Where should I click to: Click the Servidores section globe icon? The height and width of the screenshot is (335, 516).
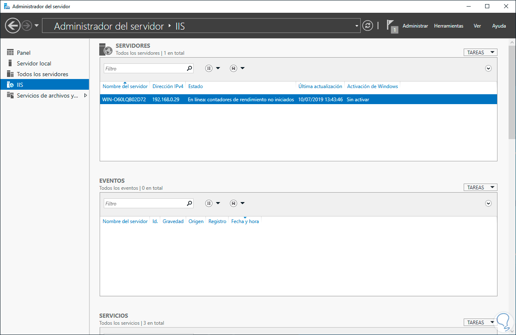(x=106, y=49)
